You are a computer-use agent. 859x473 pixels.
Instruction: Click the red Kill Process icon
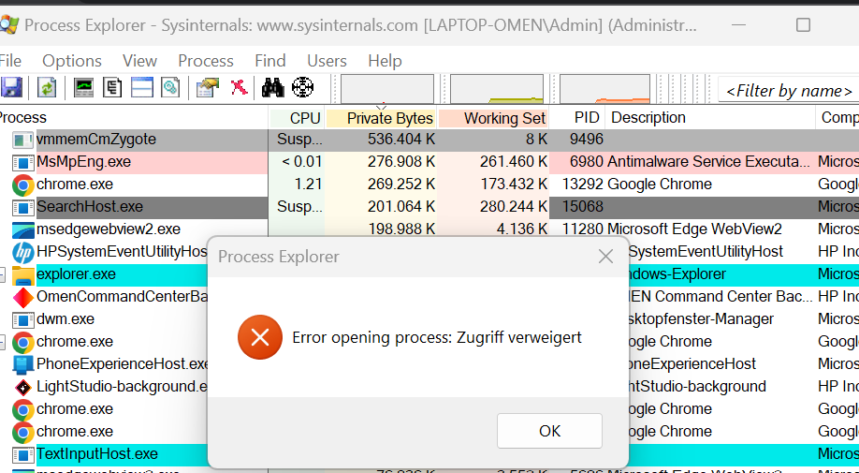[239, 88]
